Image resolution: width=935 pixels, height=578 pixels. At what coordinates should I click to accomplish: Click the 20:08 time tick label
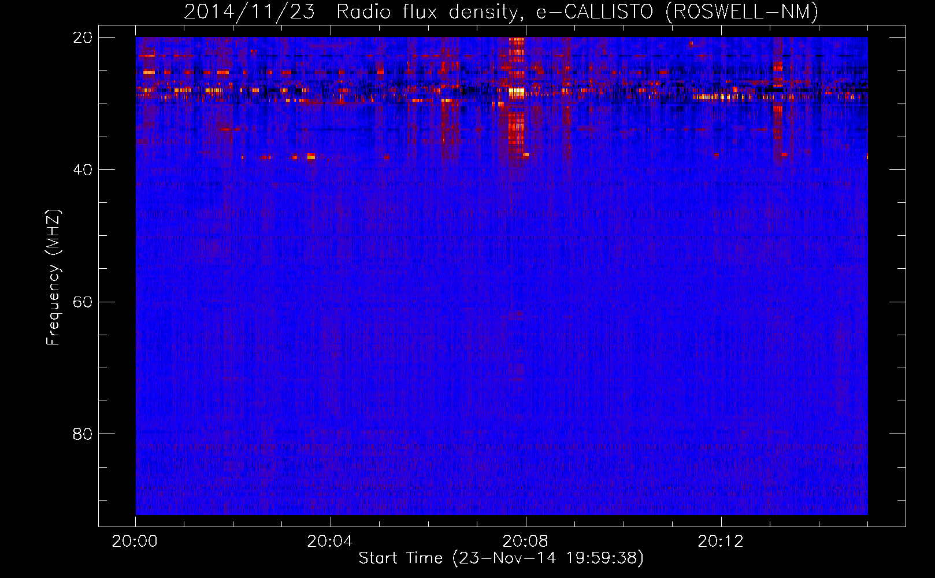click(525, 542)
